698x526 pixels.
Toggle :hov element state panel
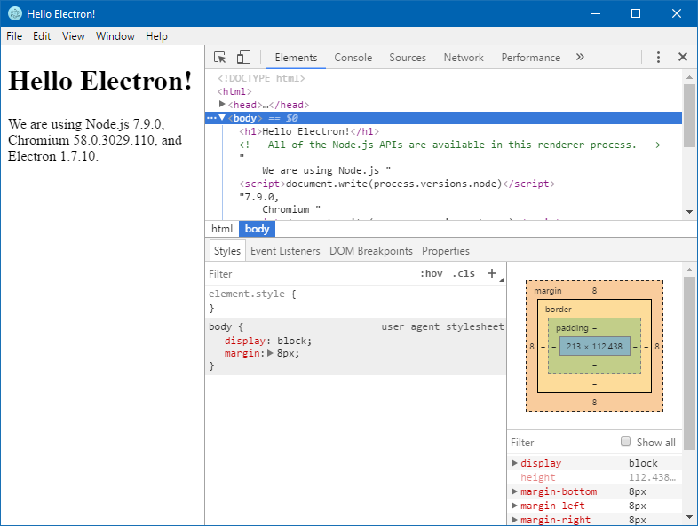click(432, 273)
